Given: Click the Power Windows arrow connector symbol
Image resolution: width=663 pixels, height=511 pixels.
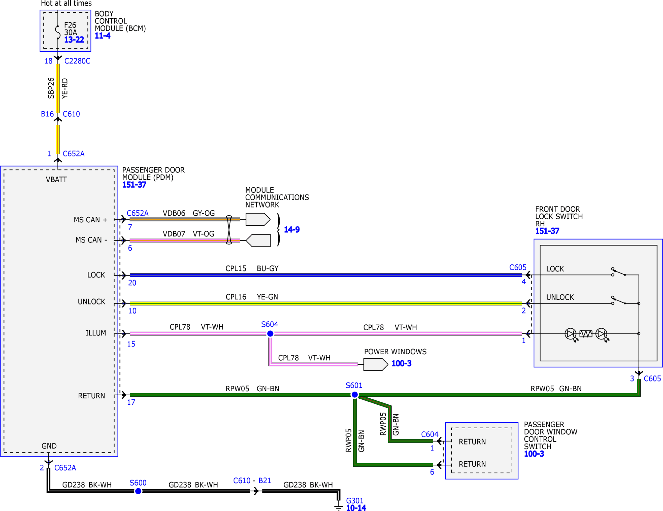Looking at the screenshot, I should tap(376, 364).
